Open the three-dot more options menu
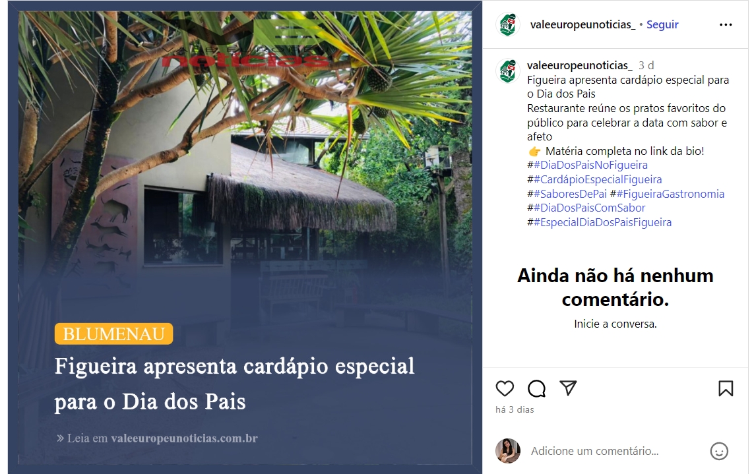This screenshot has height=474, width=754. click(x=726, y=24)
